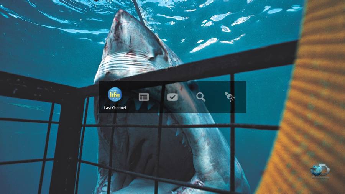Click the water surface reflections at top right
The image size is (345, 194).
230,23
